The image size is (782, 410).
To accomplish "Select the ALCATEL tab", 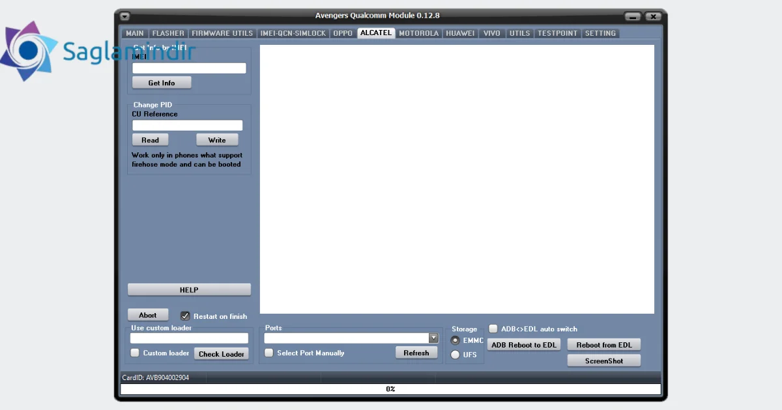I will 376,33.
